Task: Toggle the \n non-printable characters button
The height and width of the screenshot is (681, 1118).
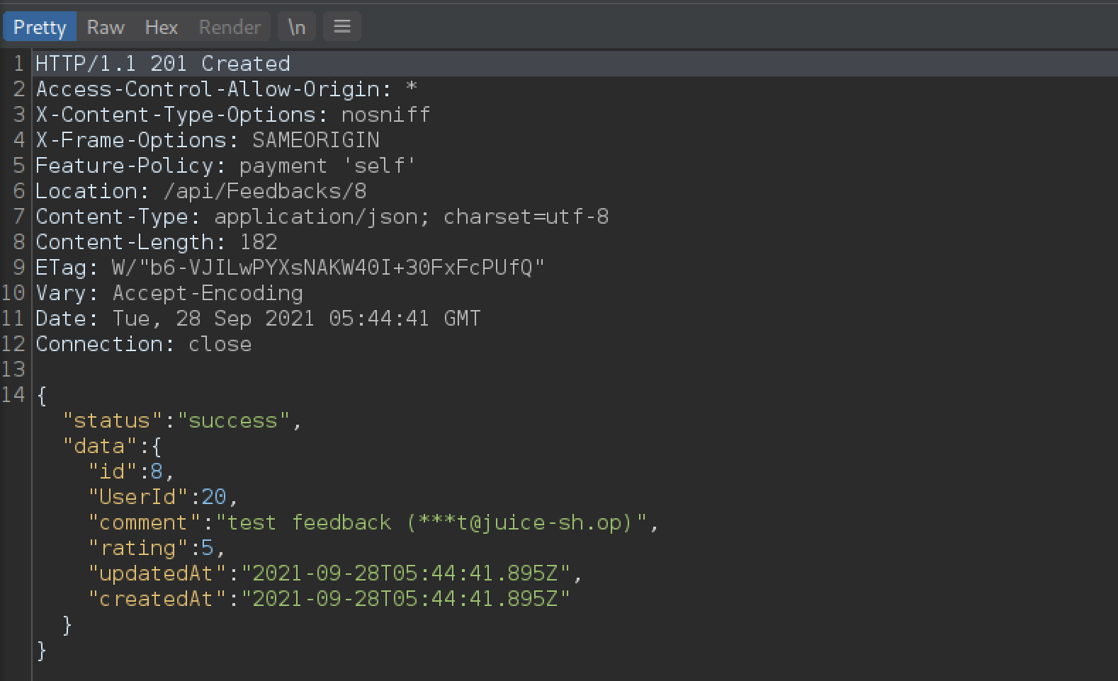Action: tap(297, 27)
